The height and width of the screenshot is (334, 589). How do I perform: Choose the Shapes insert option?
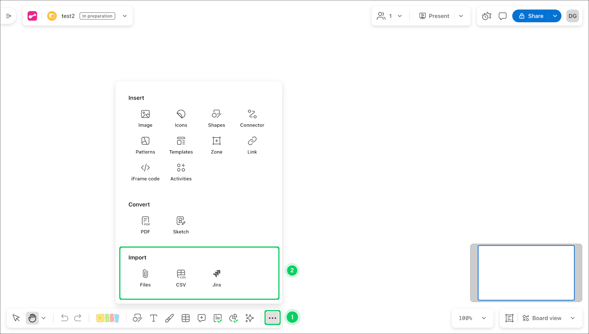click(216, 118)
